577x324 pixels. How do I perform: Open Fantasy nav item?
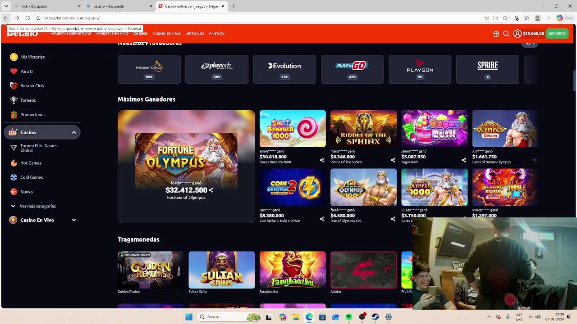(x=217, y=34)
